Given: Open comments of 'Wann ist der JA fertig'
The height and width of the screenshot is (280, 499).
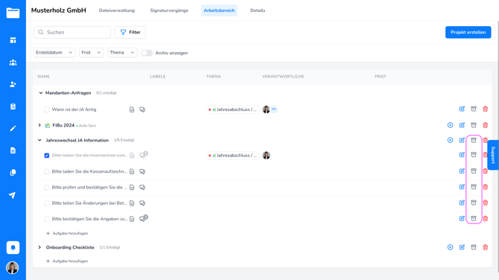Looking at the screenshot, I should coord(142,109).
